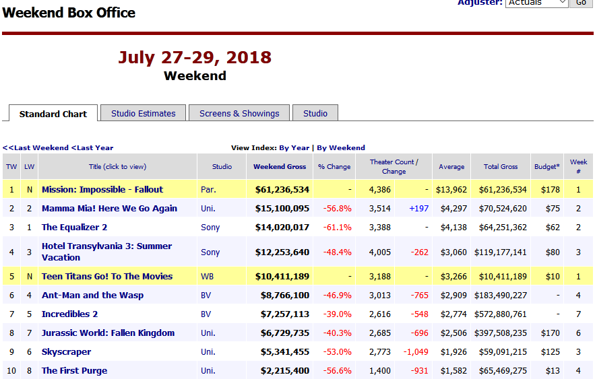View index By Weekend
Viewport: 595px width, 379px height.
(x=341, y=147)
